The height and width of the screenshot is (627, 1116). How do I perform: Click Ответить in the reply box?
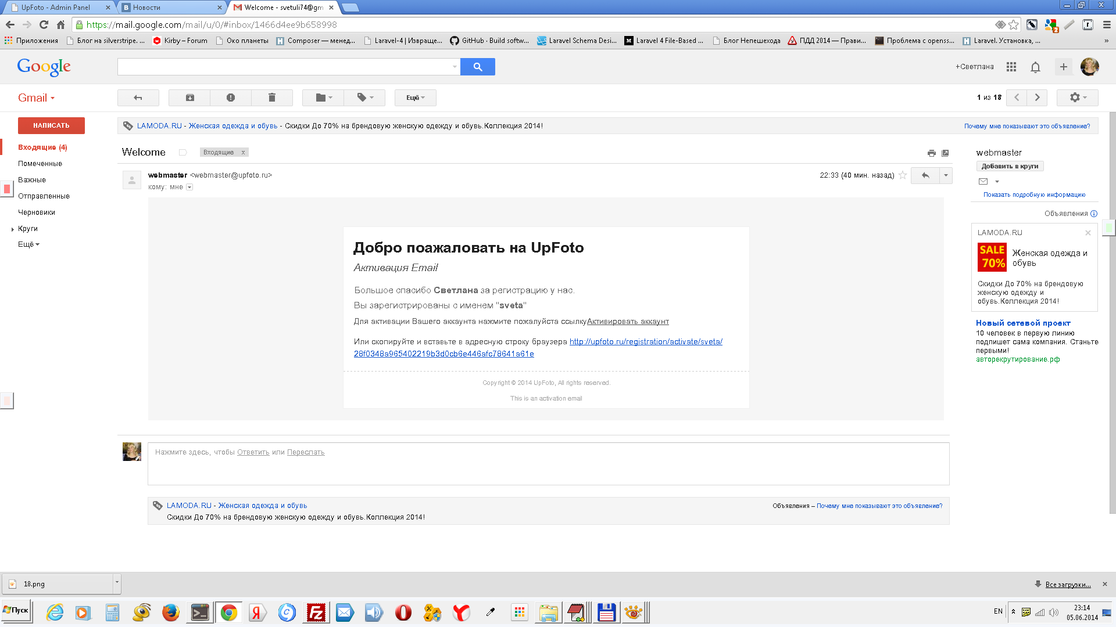(x=253, y=452)
